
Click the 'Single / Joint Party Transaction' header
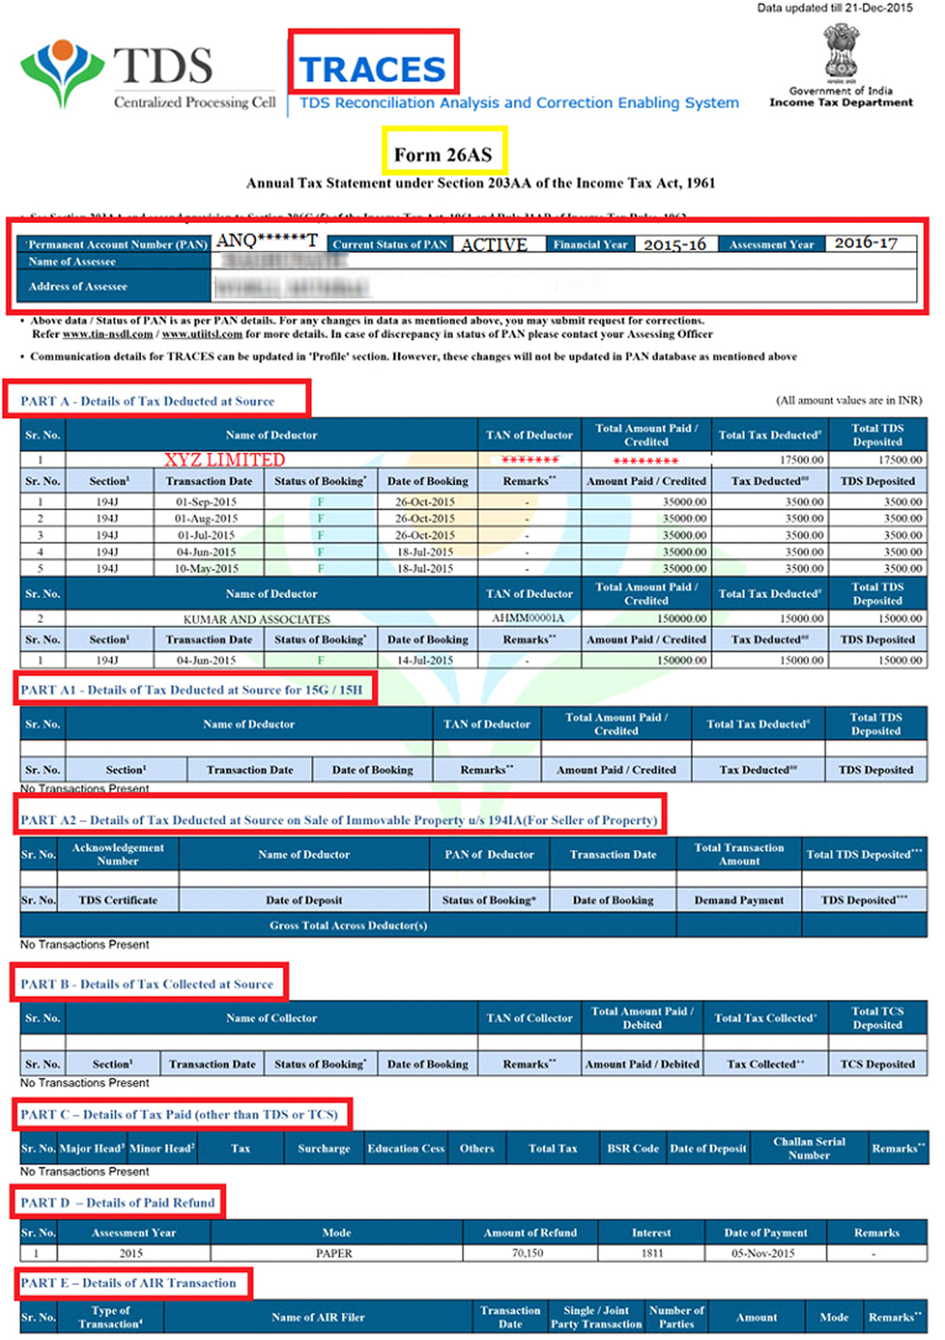tap(596, 1317)
